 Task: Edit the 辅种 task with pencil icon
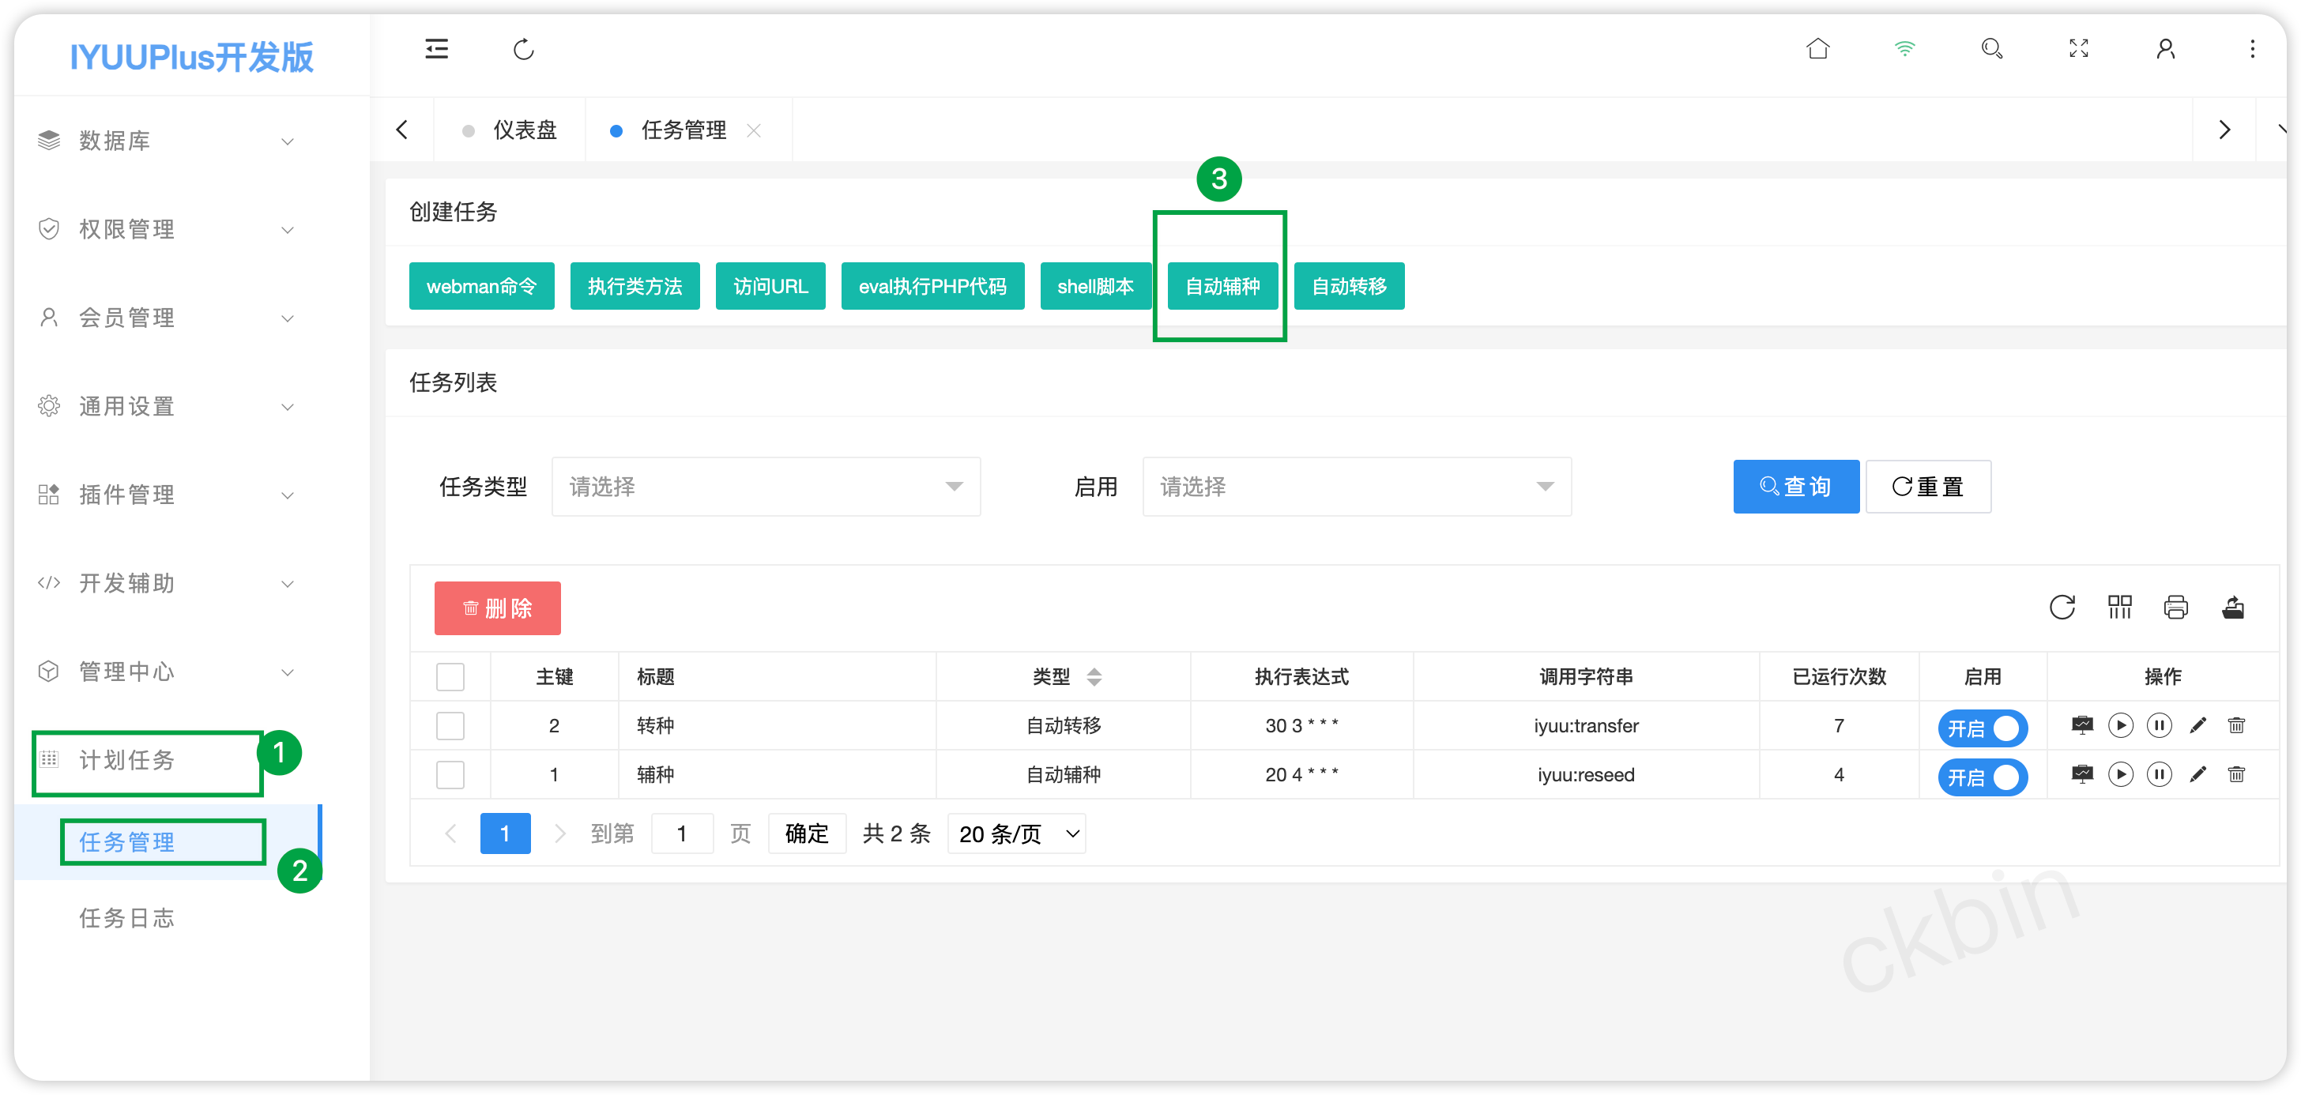2197,774
